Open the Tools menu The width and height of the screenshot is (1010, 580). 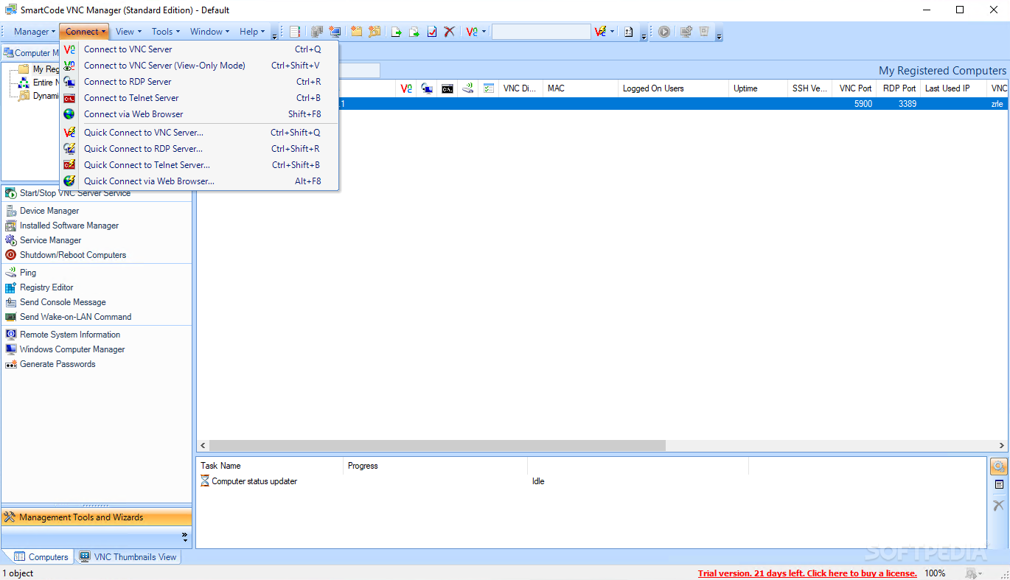(165, 32)
